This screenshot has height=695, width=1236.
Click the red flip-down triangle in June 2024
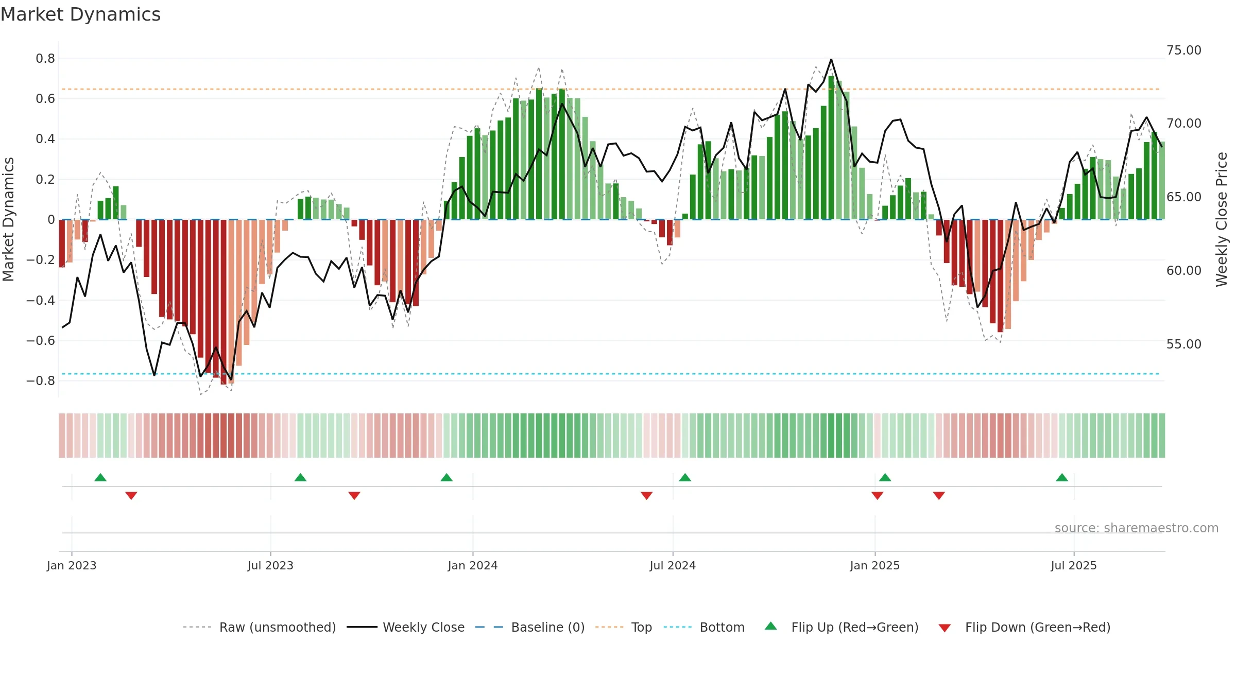(647, 496)
